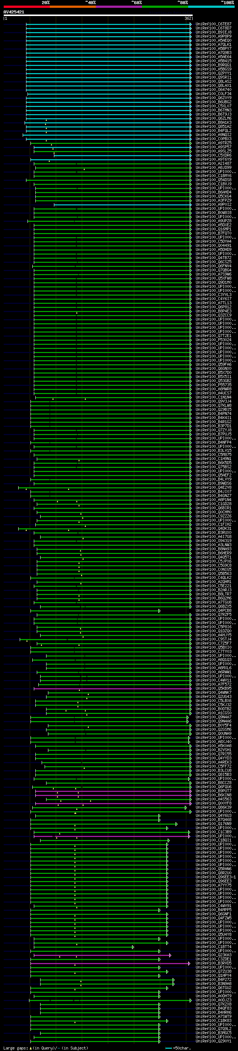Click the label UniRef100_A8Q1Q3
This screenshot has width=238, height=1051.
[x=213, y=659]
